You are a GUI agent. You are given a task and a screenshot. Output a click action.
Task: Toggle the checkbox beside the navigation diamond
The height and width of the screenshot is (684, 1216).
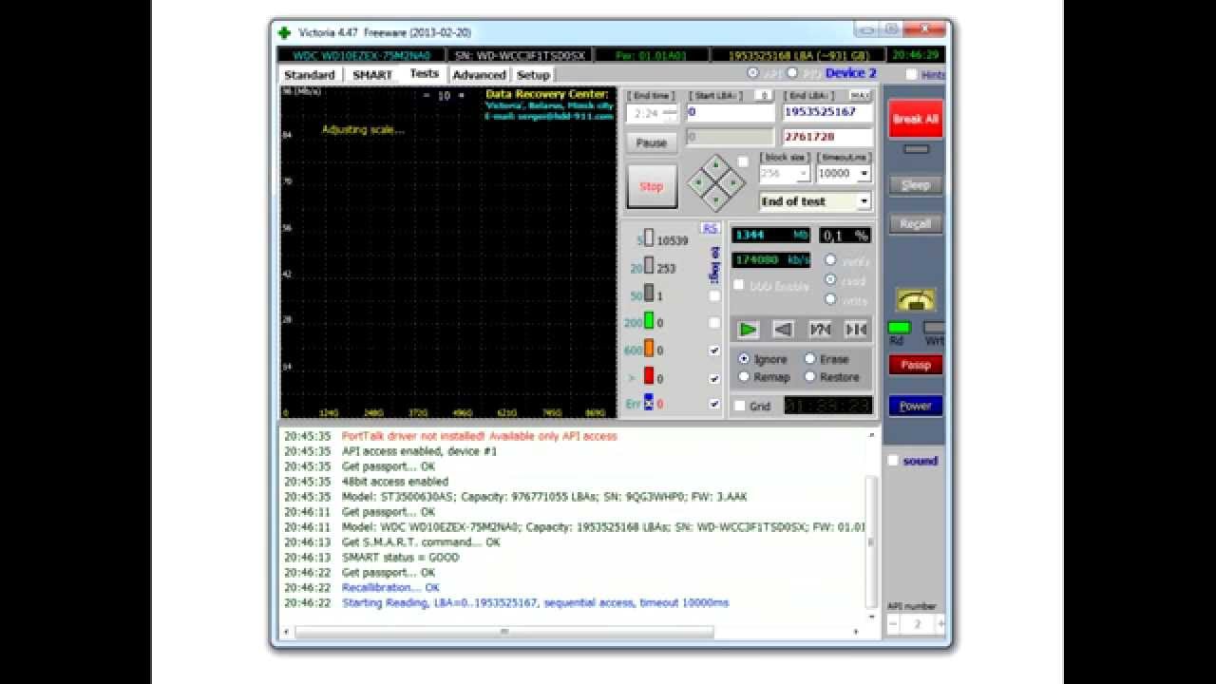743,161
